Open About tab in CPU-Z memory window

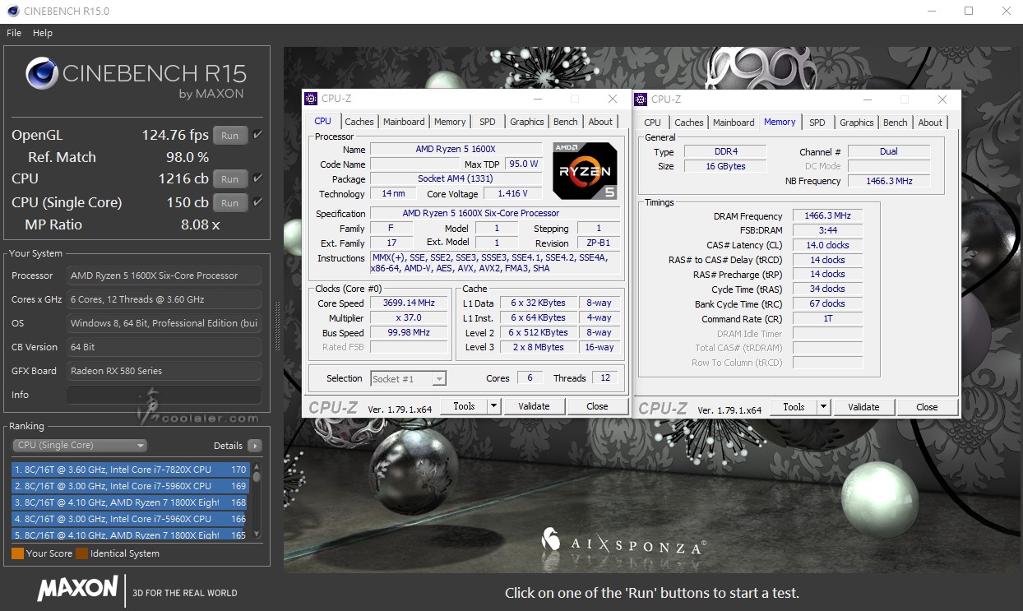coord(930,123)
